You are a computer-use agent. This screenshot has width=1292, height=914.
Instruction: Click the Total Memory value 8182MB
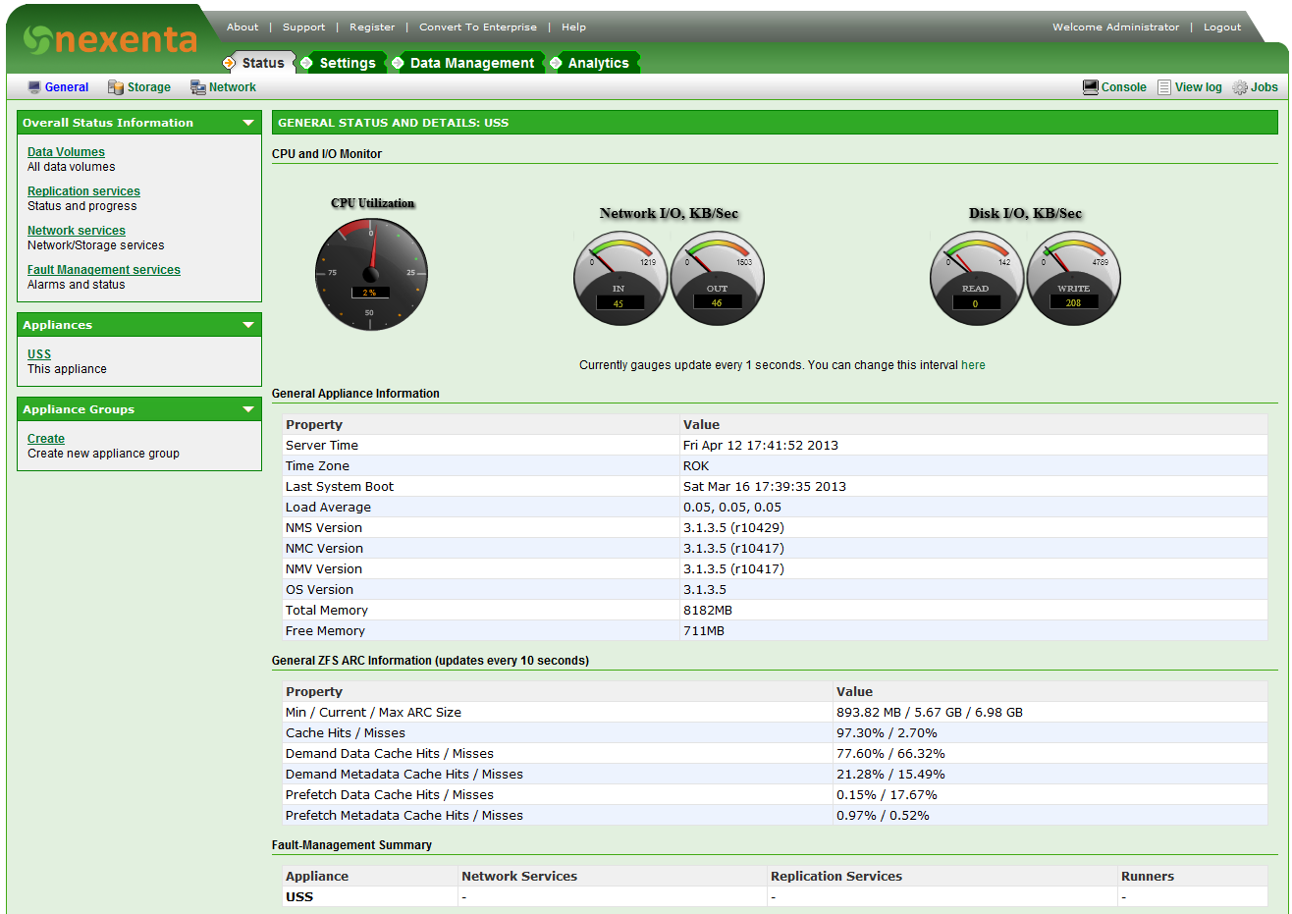click(708, 611)
